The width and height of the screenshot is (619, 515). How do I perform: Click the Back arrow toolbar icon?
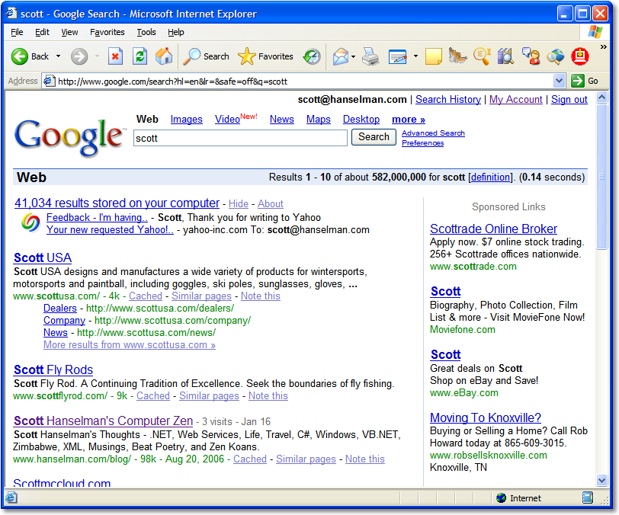pos(19,56)
